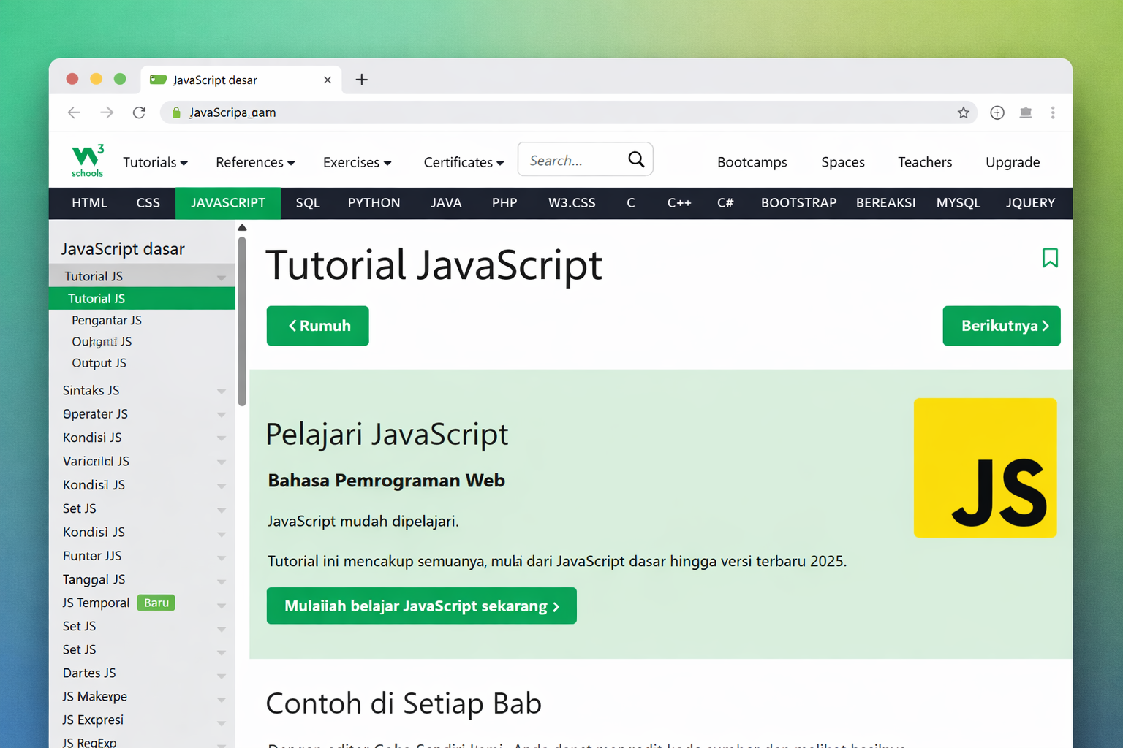Click the W3Schools logo

(x=88, y=161)
